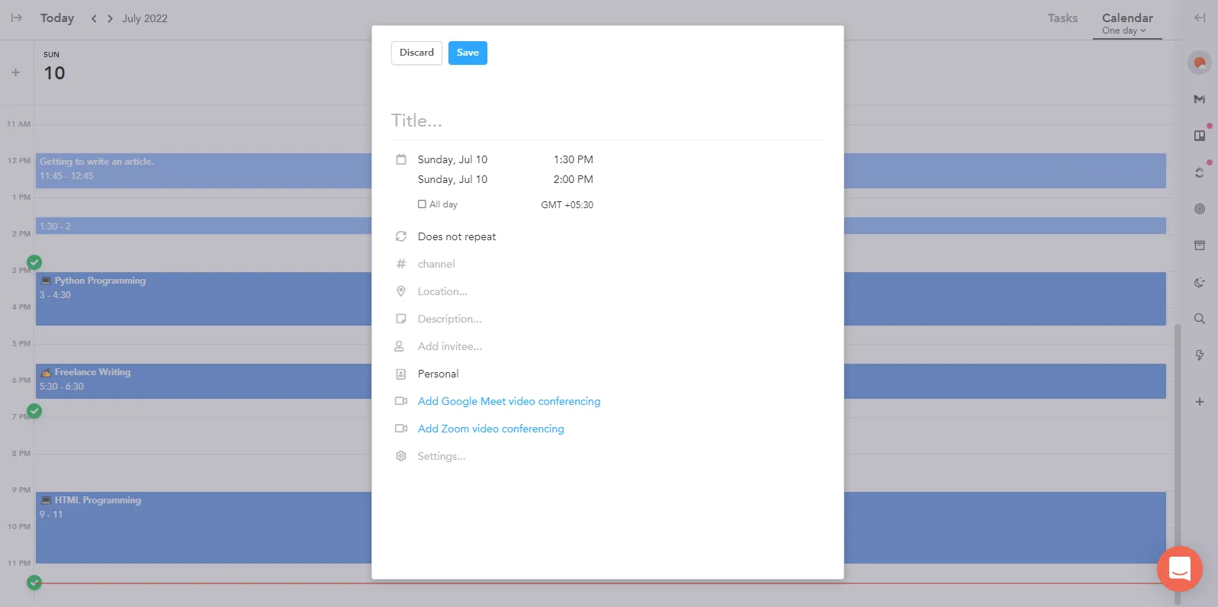Focus the event Title field

coord(607,120)
